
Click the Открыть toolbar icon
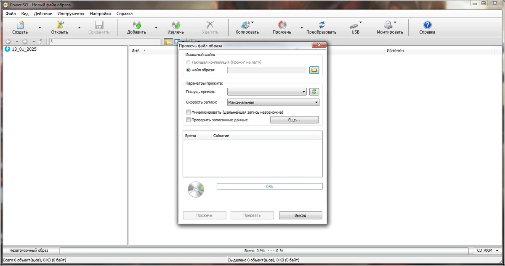pyautogui.click(x=60, y=25)
